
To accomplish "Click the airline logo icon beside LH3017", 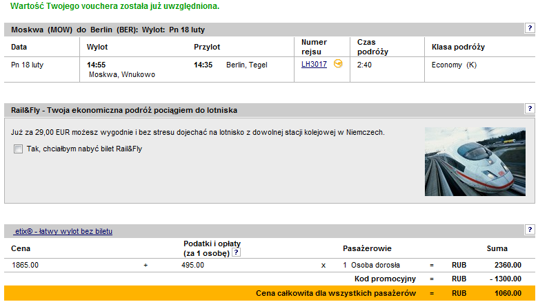I will pos(338,64).
